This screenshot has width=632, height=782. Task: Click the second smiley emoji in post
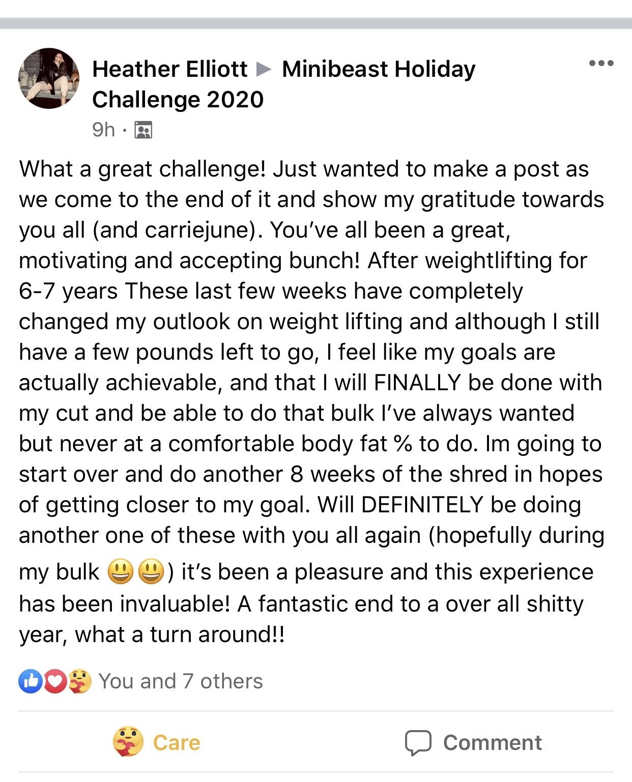pyautogui.click(x=151, y=571)
